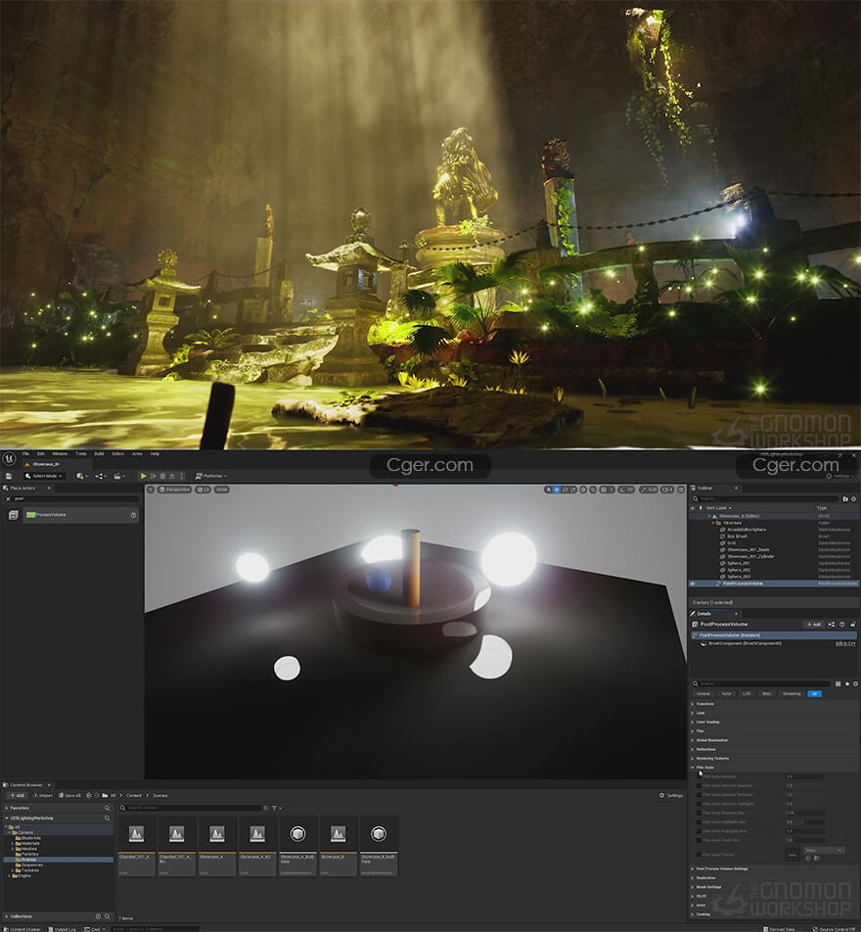Select the All filter tab in Details
The width and height of the screenshot is (861, 932).
(x=814, y=694)
